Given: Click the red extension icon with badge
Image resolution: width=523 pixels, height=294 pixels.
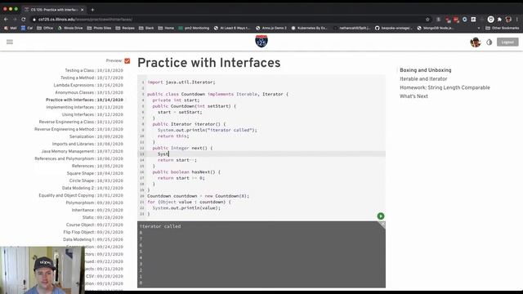Looking at the screenshot, I should (456, 20).
